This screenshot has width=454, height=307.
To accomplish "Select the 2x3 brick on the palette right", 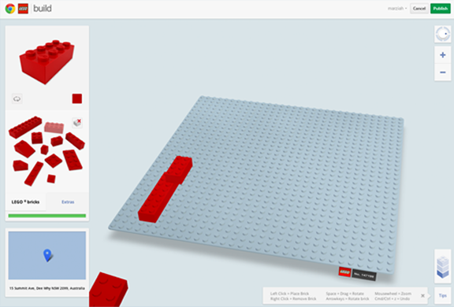I will click(x=75, y=141).
